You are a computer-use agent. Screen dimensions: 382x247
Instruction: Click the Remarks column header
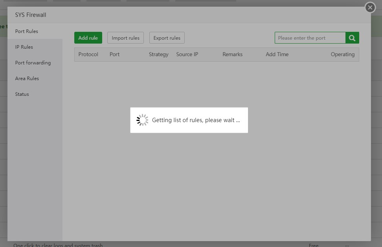[232, 54]
